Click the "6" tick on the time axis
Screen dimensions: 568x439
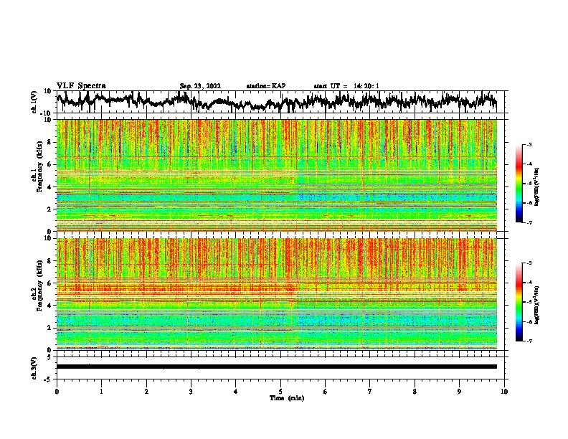pos(326,392)
